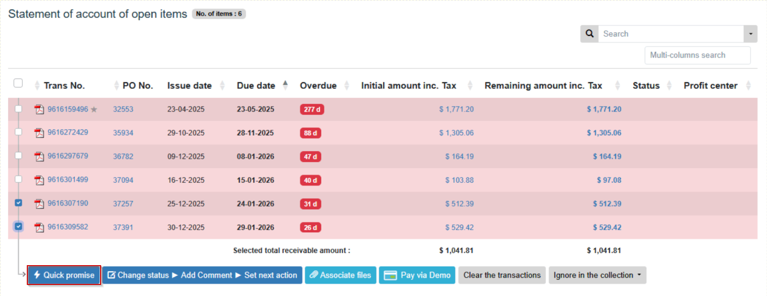767x296 pixels.
Task: Open PO number 32553 link
Action: 123,110
